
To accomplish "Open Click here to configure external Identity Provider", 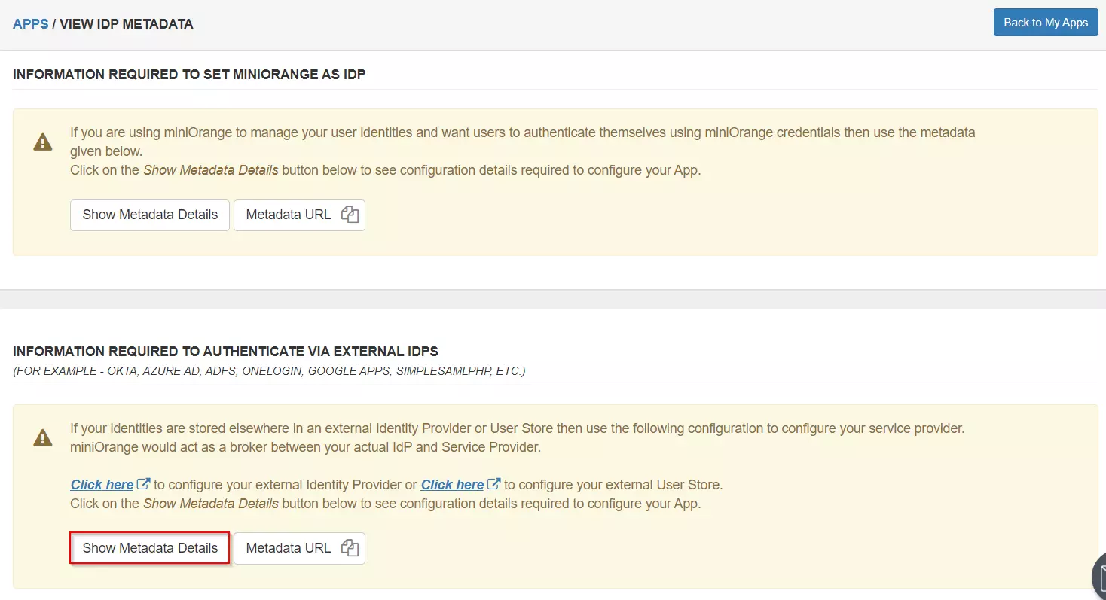I will (101, 484).
